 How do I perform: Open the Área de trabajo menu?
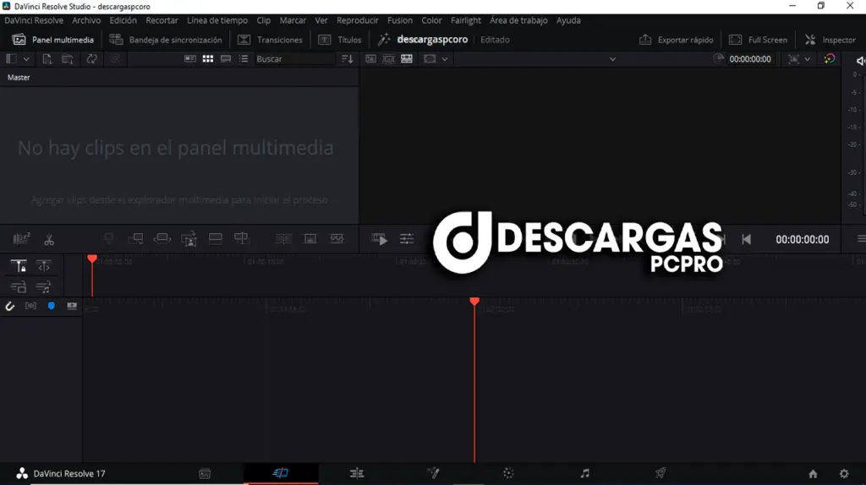(x=518, y=20)
